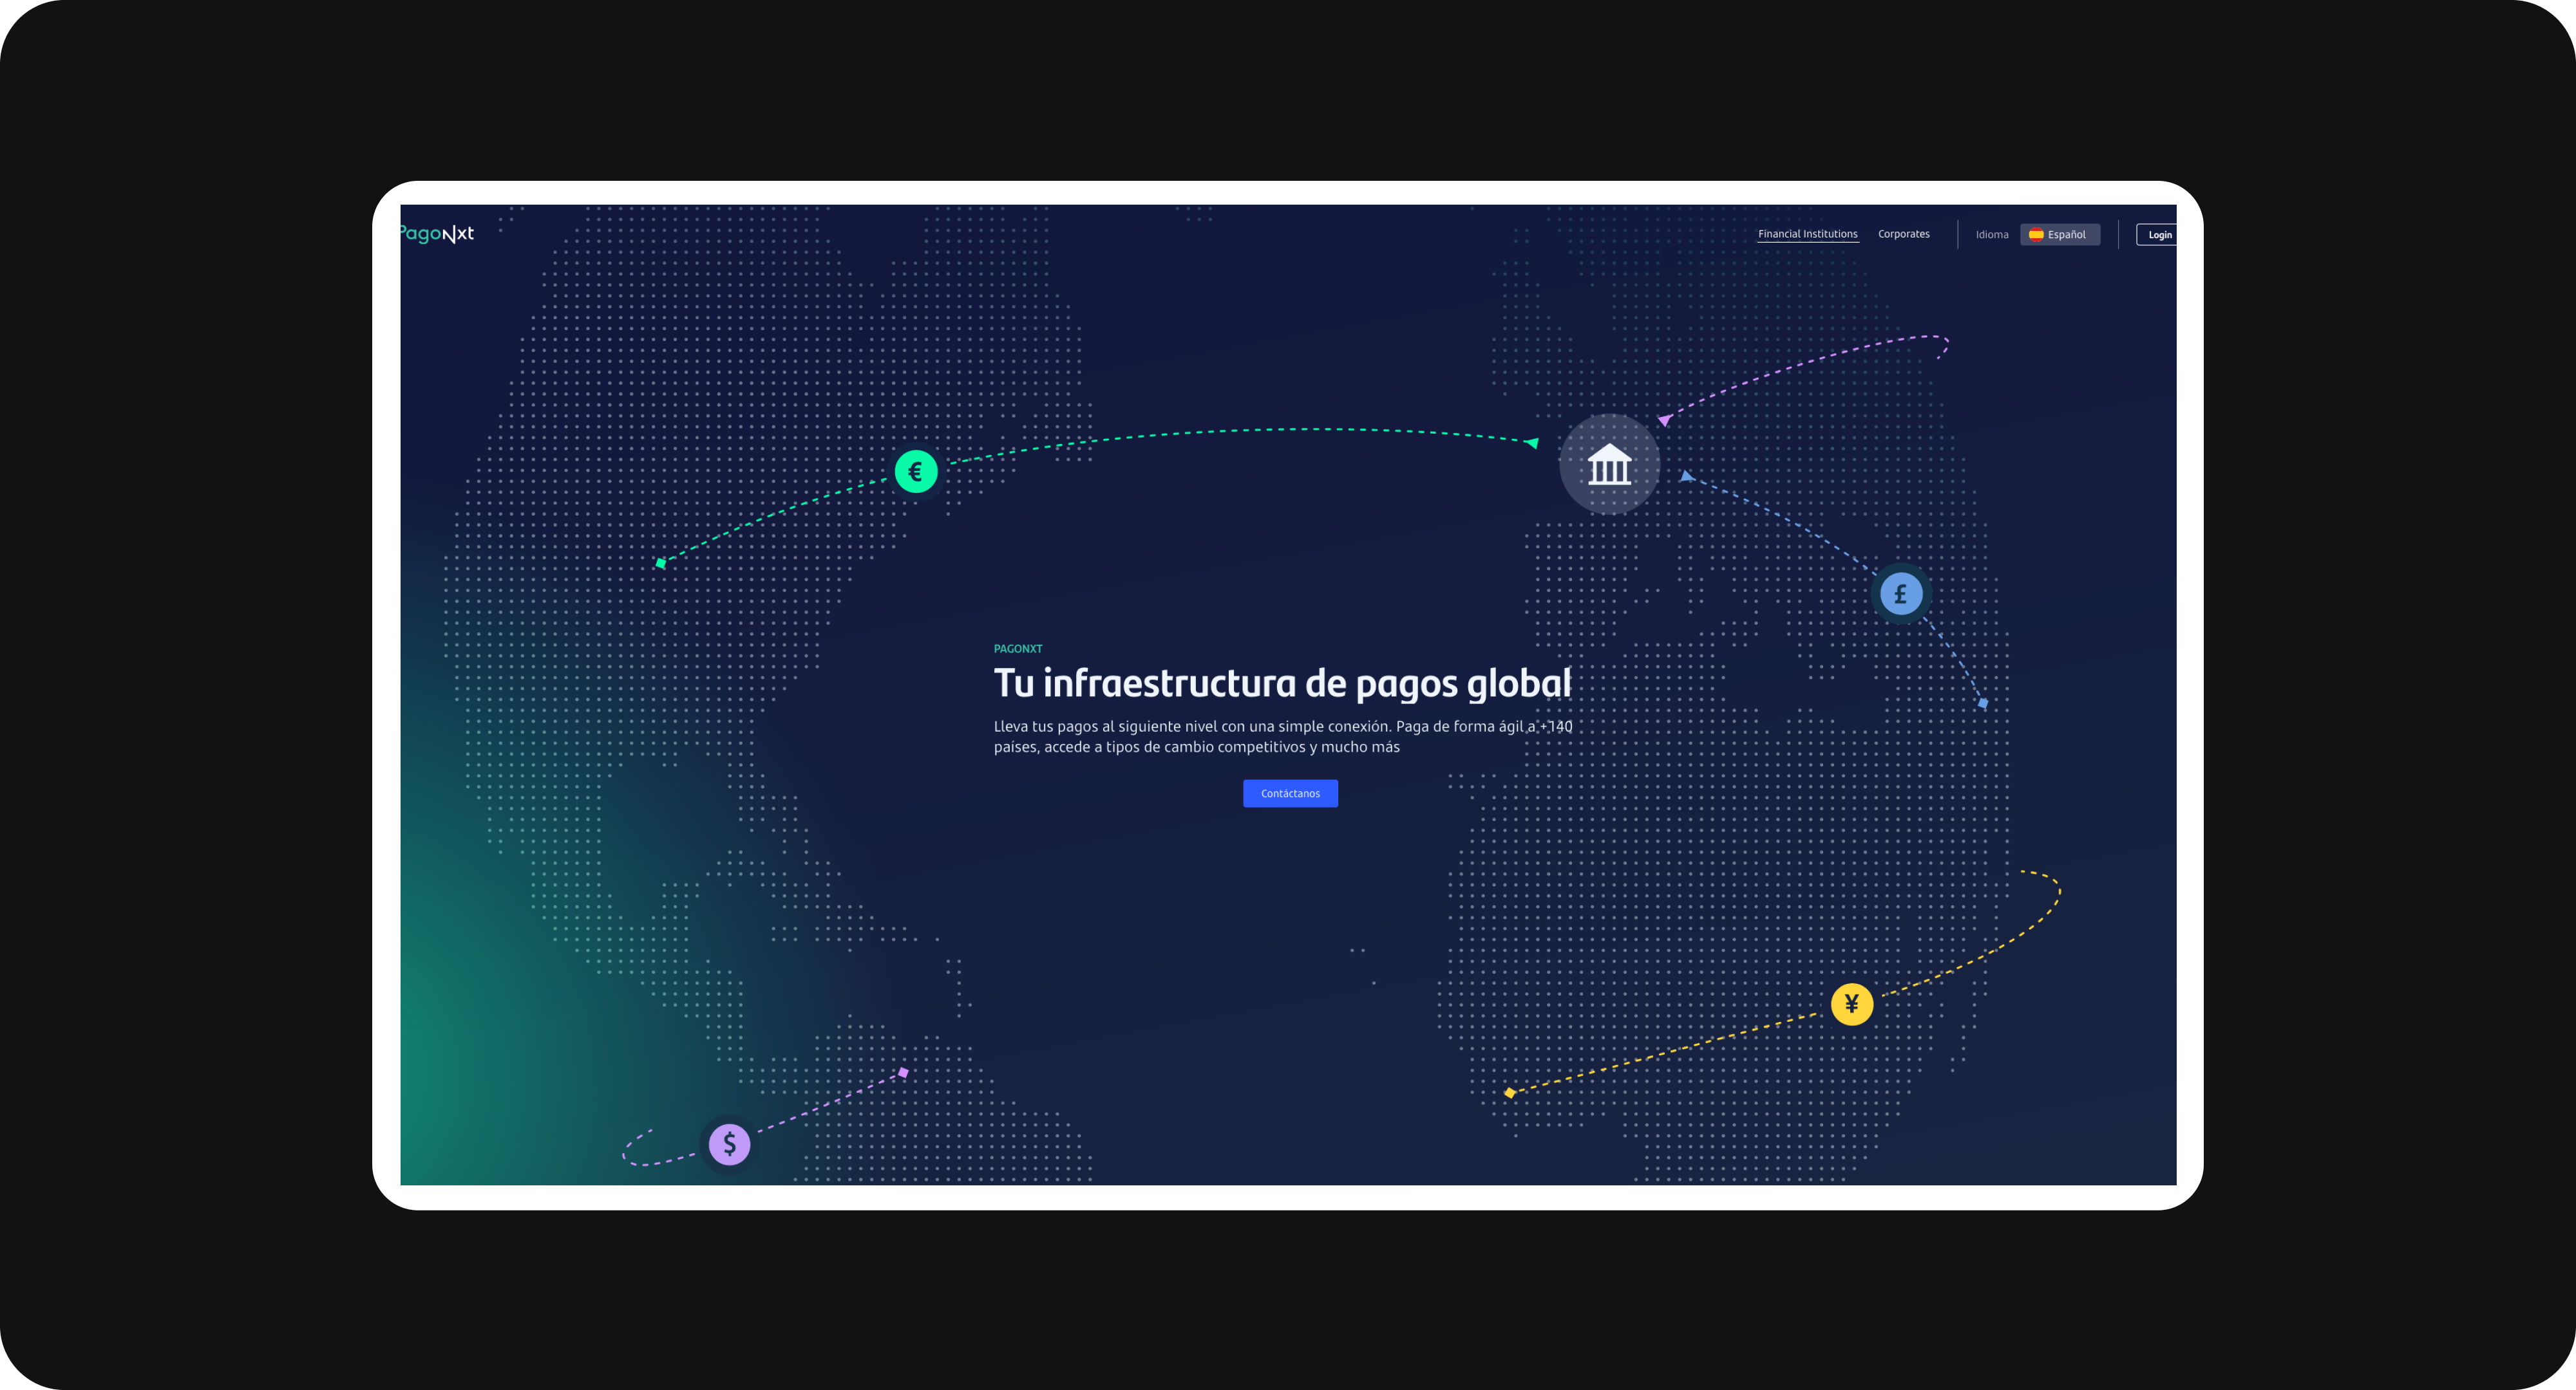Open the Financial Institutions menu item
2576x1390 pixels.
pos(1807,234)
